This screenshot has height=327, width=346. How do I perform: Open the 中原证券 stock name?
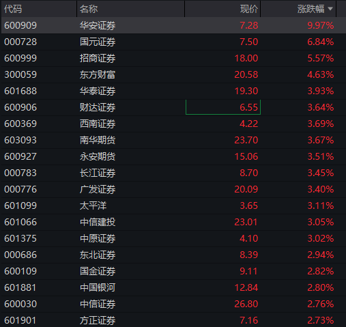(x=98, y=238)
